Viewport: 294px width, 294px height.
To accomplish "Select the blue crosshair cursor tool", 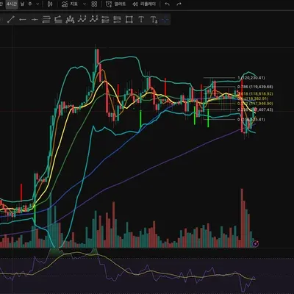I will click(x=165, y=19).
